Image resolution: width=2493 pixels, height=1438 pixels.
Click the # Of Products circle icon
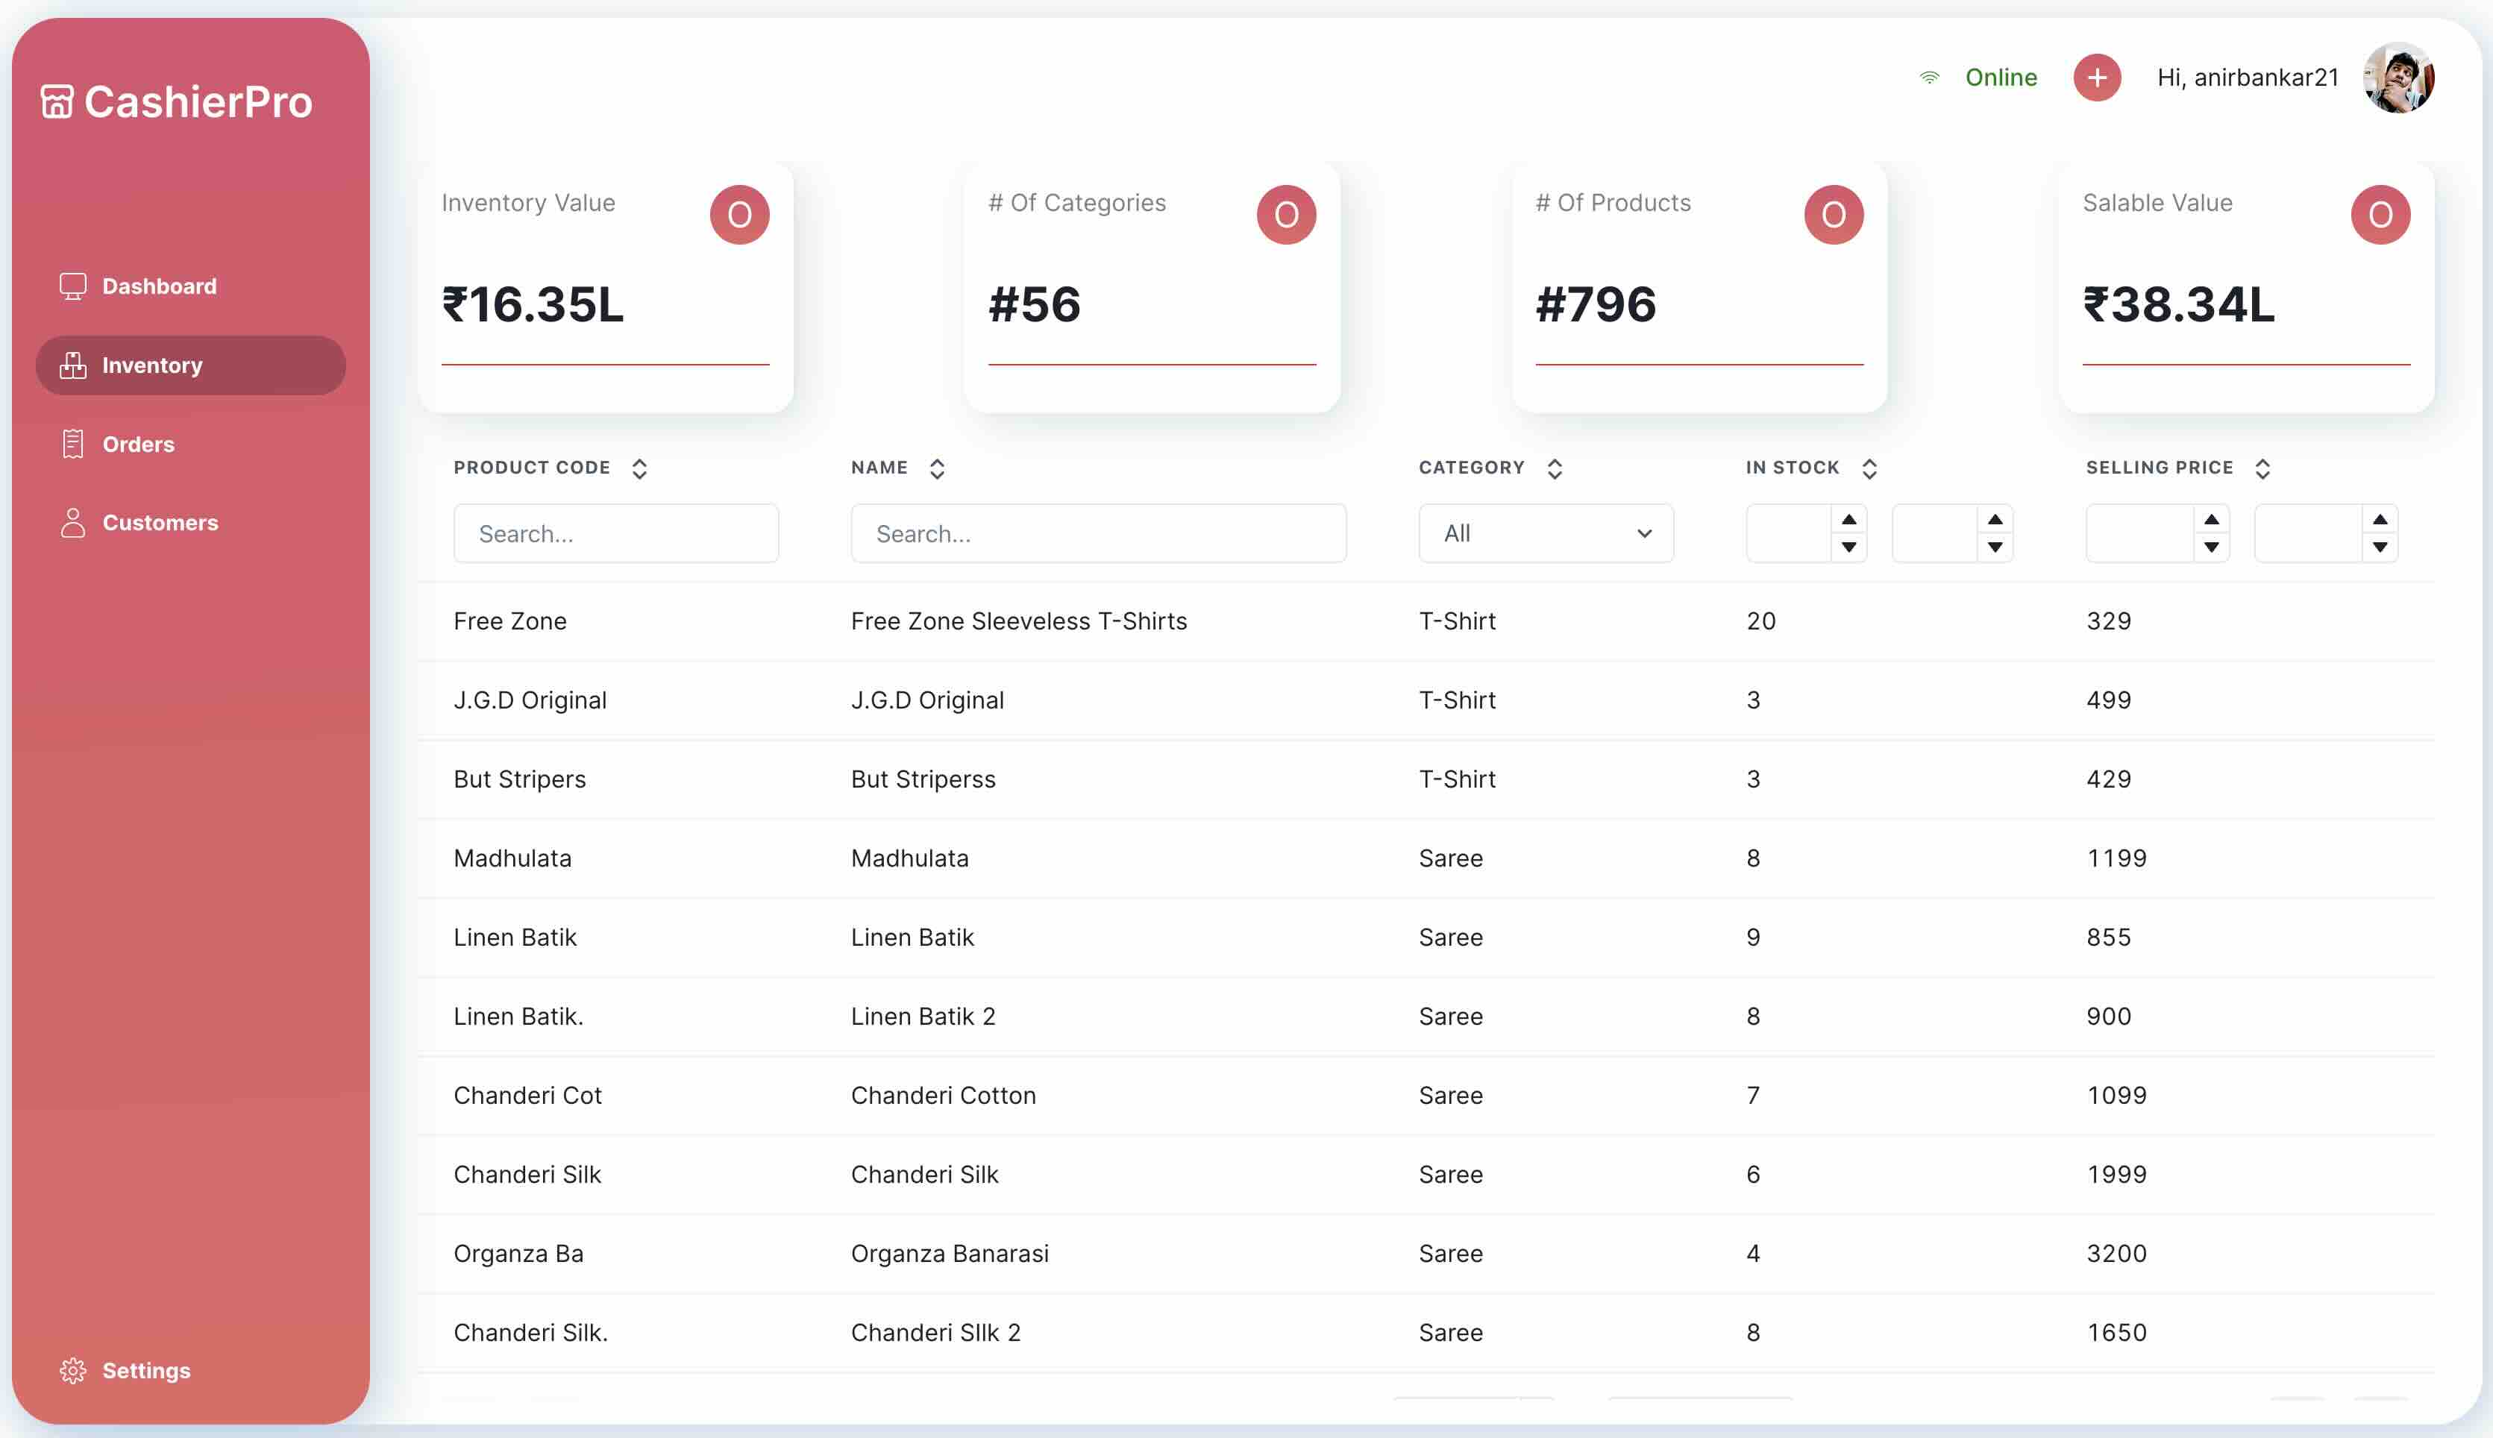[x=1834, y=214]
